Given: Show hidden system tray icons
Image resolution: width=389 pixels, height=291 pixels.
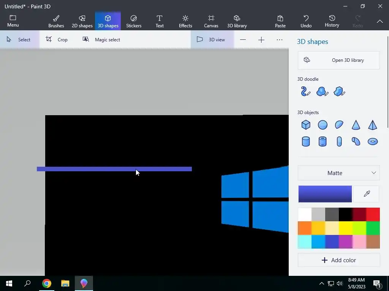Looking at the screenshot, I should [321, 283].
